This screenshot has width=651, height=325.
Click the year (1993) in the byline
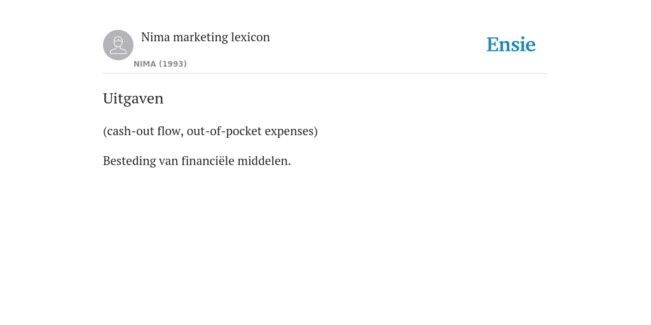coord(173,64)
